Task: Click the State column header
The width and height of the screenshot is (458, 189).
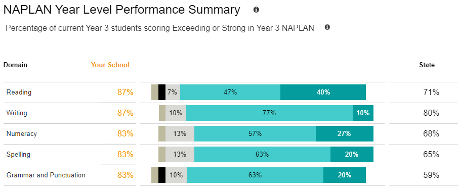Action: tap(427, 65)
